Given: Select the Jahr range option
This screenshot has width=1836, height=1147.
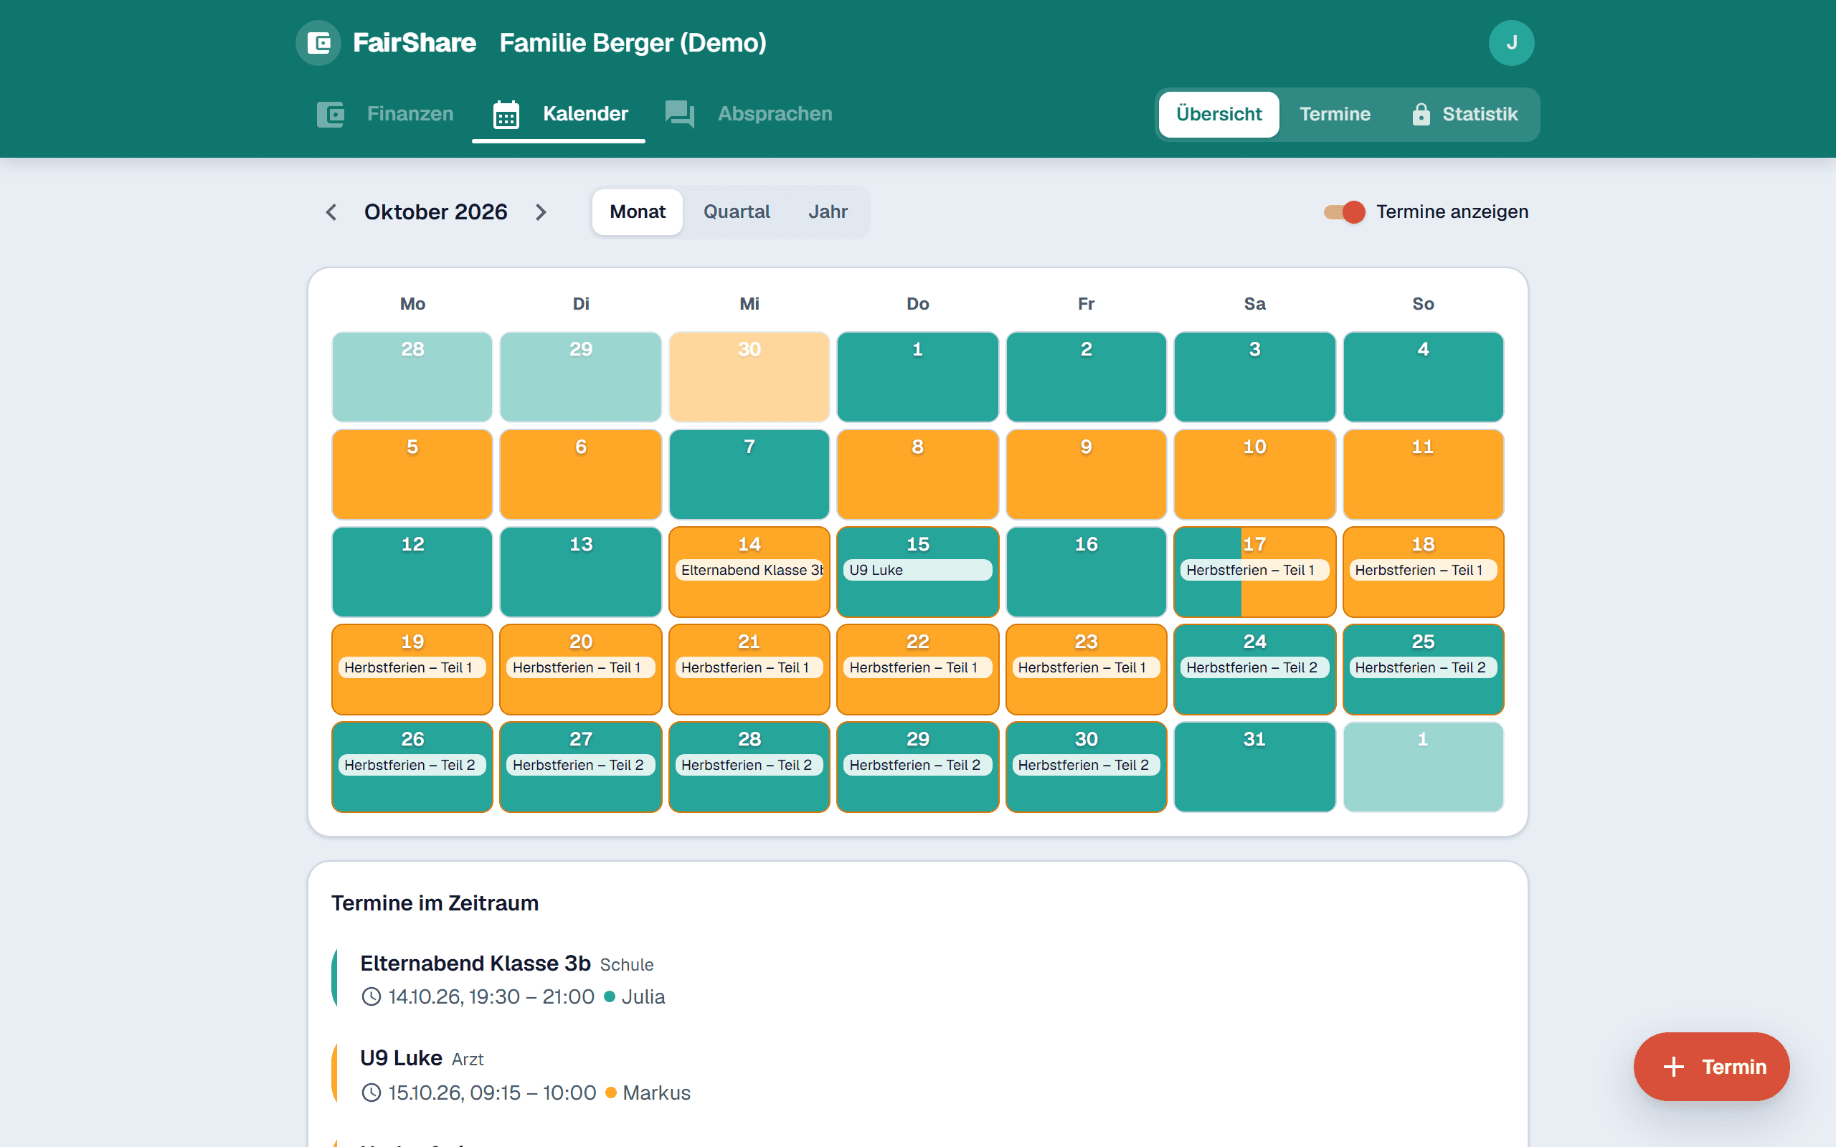Looking at the screenshot, I should [828, 211].
